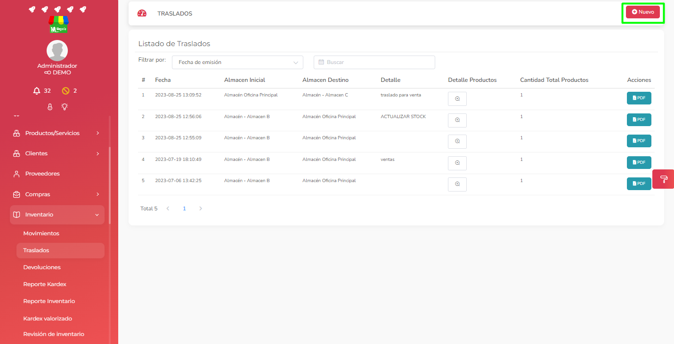Open Reporte Inventario
Image resolution: width=674 pixels, height=344 pixels.
click(x=49, y=301)
